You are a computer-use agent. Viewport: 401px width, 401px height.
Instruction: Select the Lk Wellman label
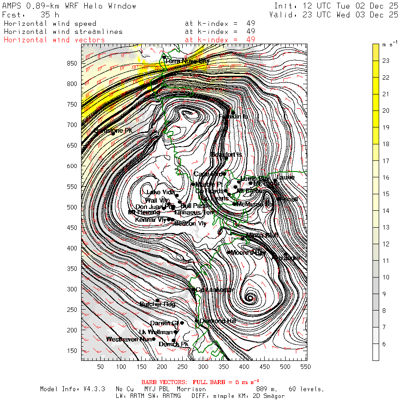coord(156,332)
